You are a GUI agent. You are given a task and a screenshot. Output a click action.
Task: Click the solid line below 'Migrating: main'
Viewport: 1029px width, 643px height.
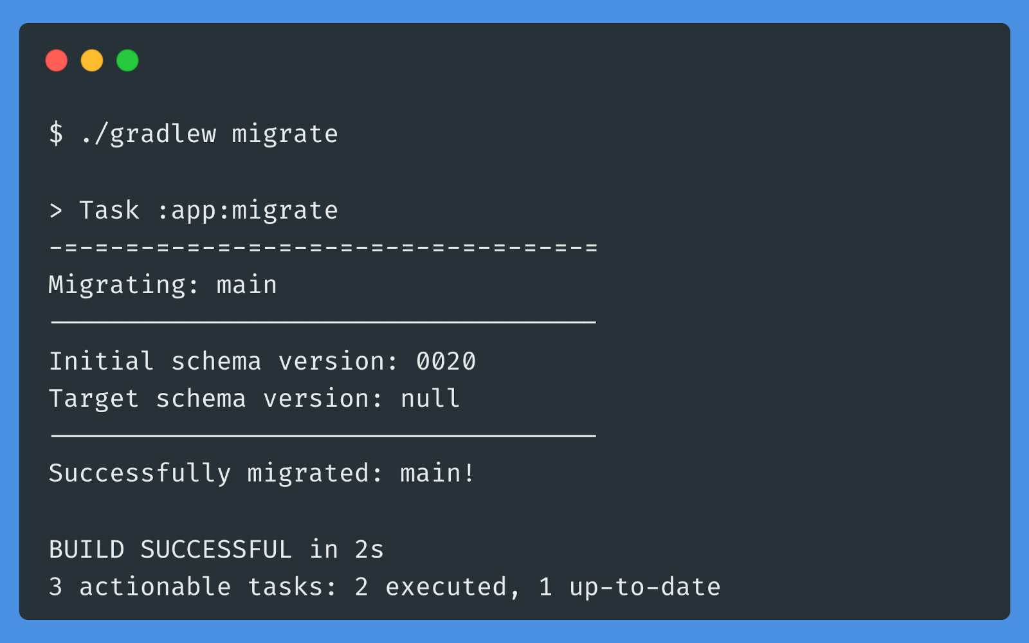pos(323,321)
